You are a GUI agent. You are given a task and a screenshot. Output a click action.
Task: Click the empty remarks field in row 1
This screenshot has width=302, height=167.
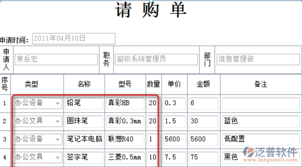(261, 103)
